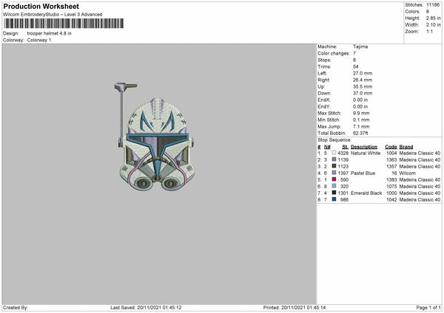Click the Max Stitch value '9.9 mm'
444x313 pixels.
(361, 113)
